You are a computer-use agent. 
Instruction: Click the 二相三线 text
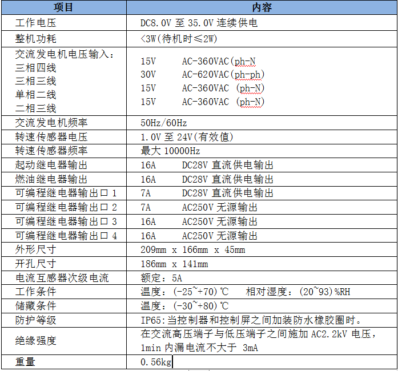pos(35,108)
